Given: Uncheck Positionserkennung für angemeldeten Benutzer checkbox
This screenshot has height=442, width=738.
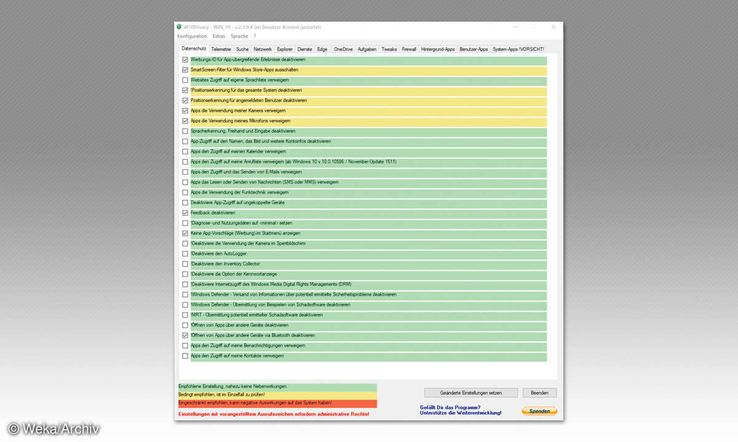Looking at the screenshot, I should click(x=185, y=101).
